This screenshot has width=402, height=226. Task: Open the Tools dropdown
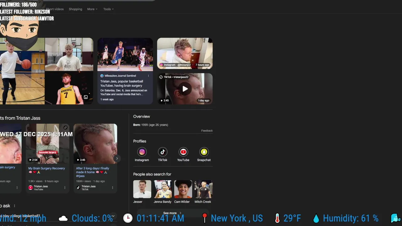pos(108,9)
